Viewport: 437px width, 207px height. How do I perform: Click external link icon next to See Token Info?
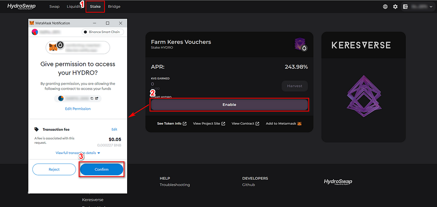point(184,123)
